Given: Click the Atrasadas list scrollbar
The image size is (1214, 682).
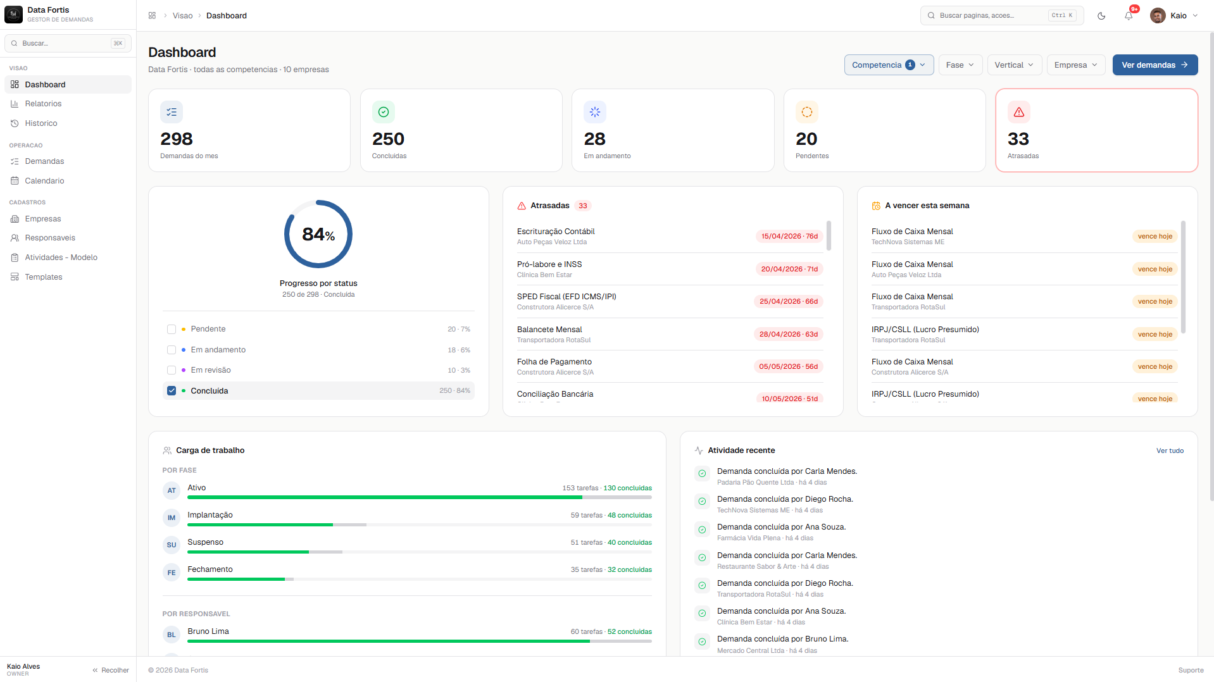Looking at the screenshot, I should click(x=829, y=236).
